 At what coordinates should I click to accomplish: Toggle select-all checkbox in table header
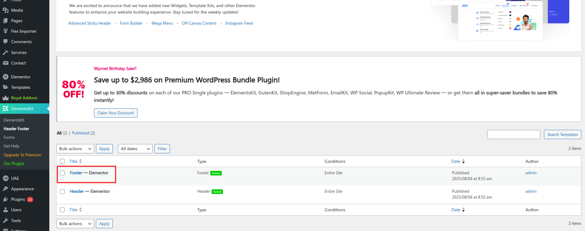pyautogui.click(x=62, y=161)
